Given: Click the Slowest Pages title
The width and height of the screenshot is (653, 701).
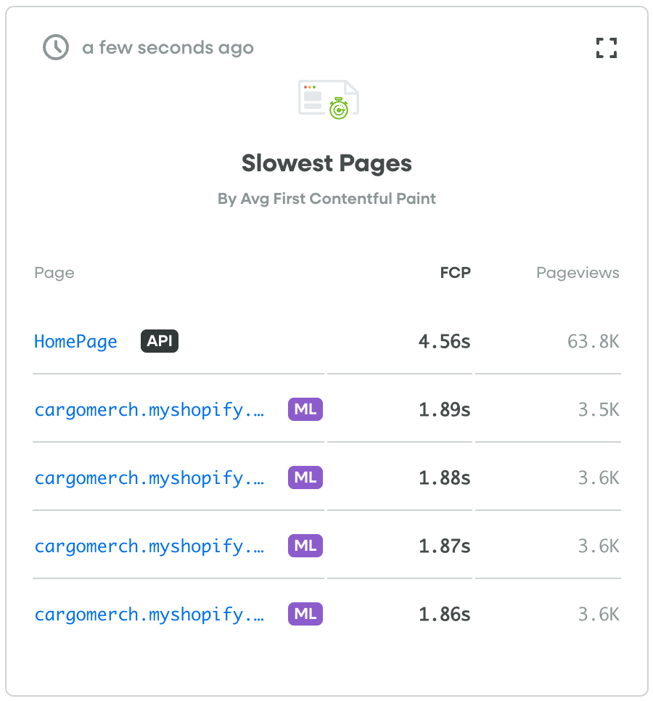Looking at the screenshot, I should (x=326, y=163).
